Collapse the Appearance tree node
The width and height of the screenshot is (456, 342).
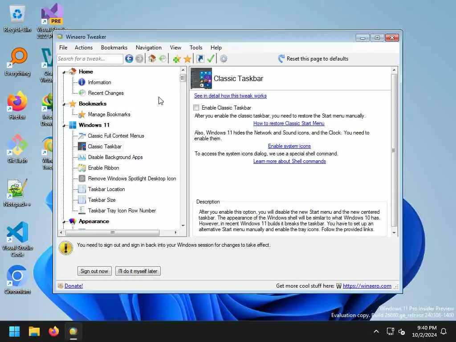click(x=64, y=222)
